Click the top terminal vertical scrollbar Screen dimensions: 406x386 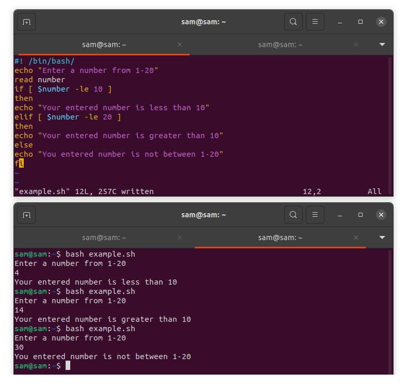pyautogui.click(x=390, y=126)
